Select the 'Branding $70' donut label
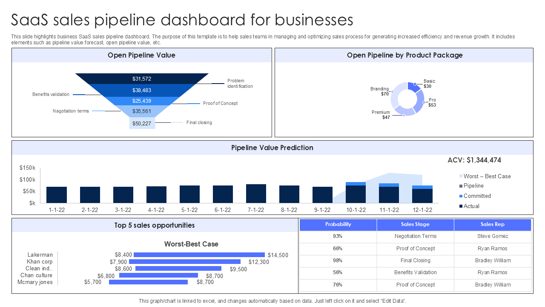The image size is (545, 307). [379, 91]
